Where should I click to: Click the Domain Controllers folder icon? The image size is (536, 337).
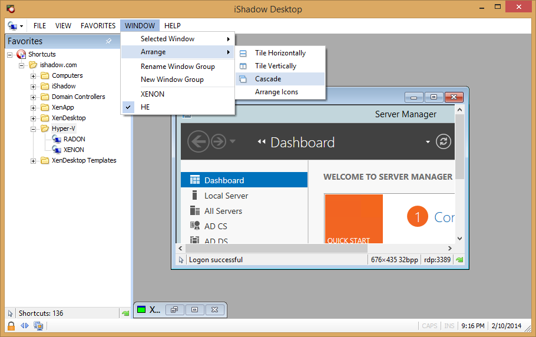click(45, 97)
